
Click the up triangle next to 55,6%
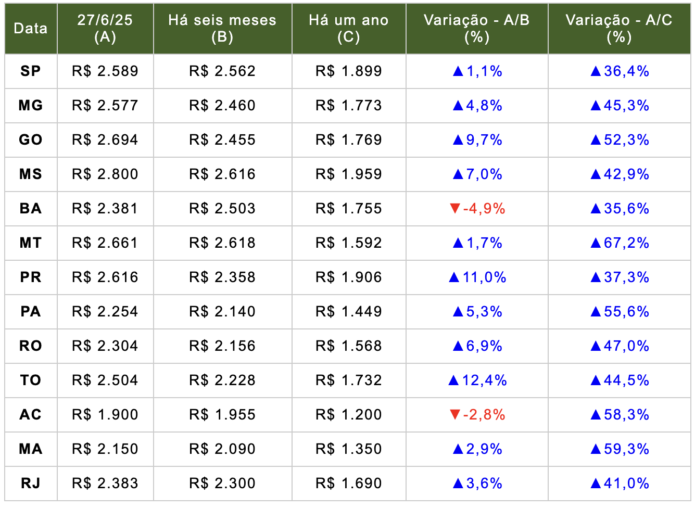coord(596,312)
